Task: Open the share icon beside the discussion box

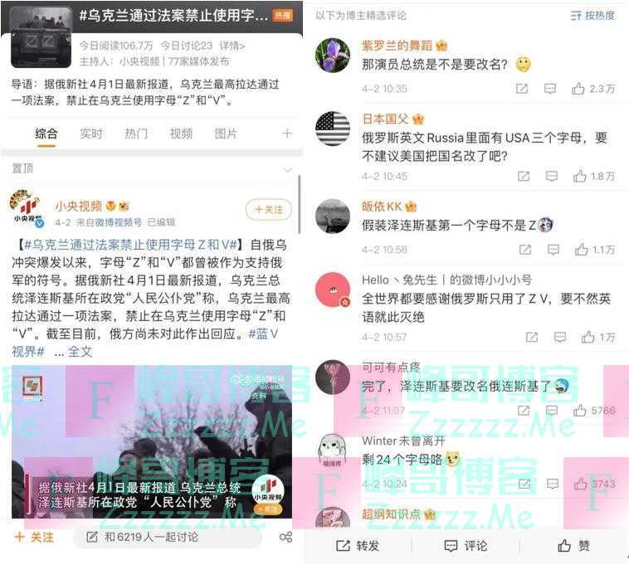Action: click(x=285, y=537)
